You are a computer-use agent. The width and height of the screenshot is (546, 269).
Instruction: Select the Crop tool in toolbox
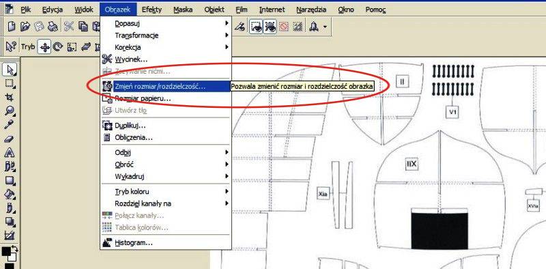click(10, 97)
